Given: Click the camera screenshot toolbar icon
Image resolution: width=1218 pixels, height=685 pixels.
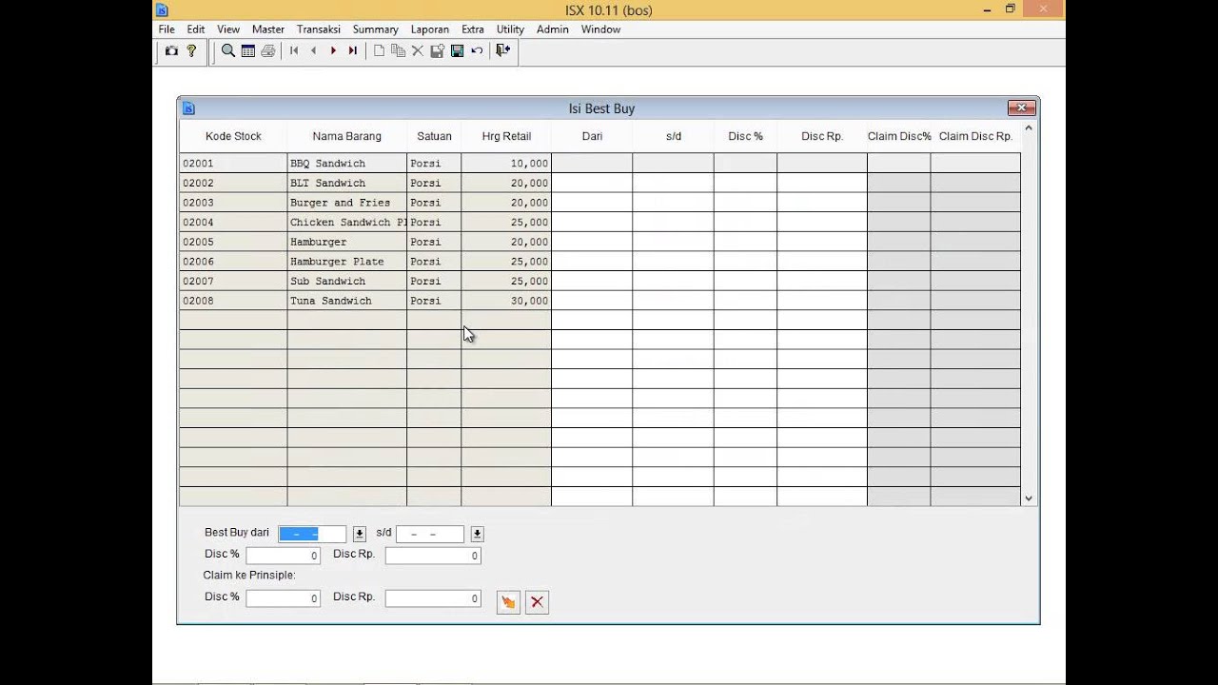Looking at the screenshot, I should point(171,50).
